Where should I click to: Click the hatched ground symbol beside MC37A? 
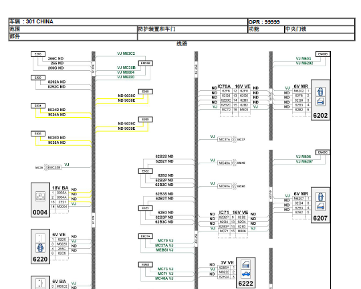(x=234, y=139)
